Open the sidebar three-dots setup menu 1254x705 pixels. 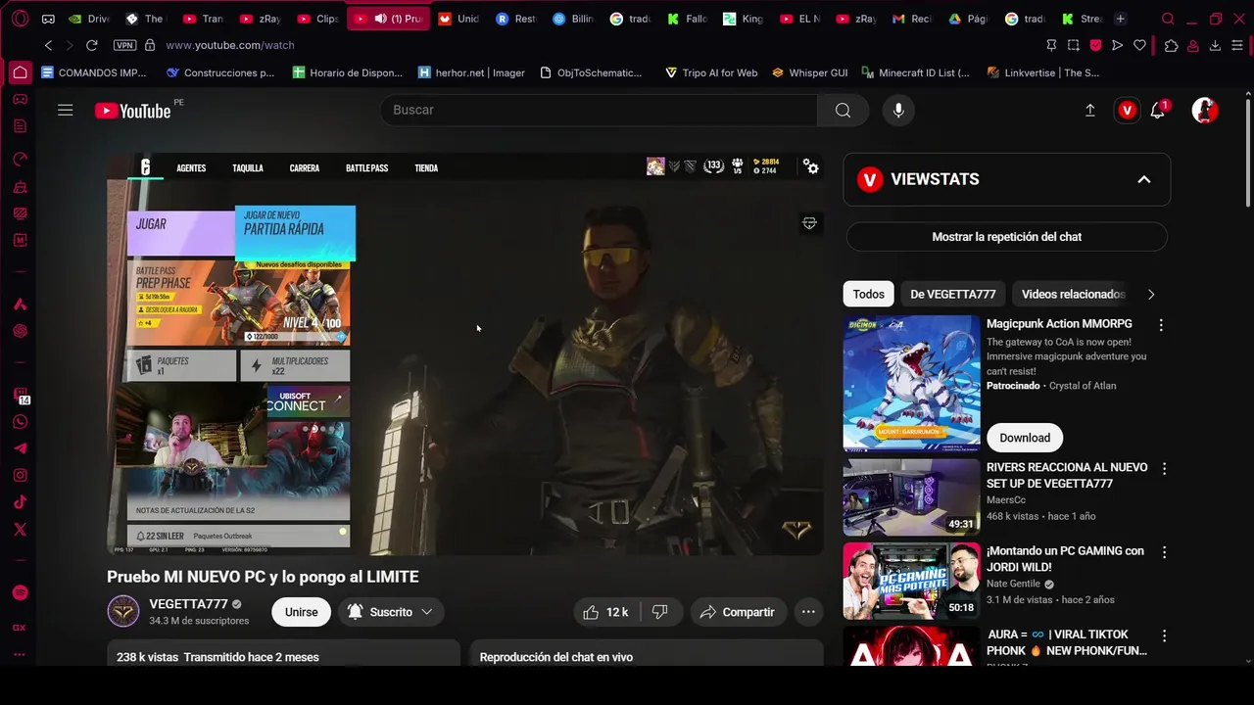coord(20,654)
